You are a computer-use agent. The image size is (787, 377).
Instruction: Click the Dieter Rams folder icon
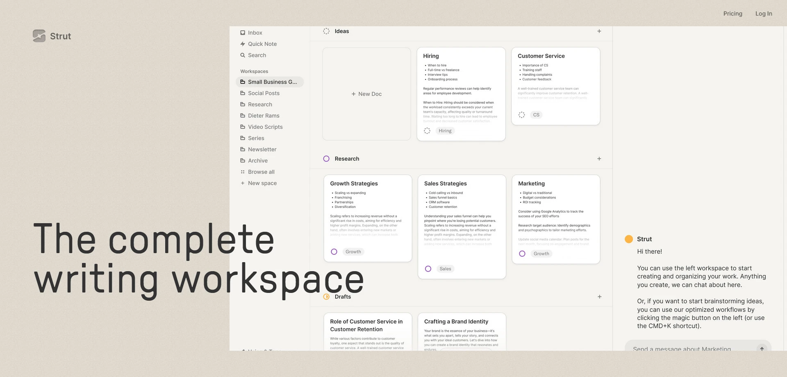tap(243, 116)
